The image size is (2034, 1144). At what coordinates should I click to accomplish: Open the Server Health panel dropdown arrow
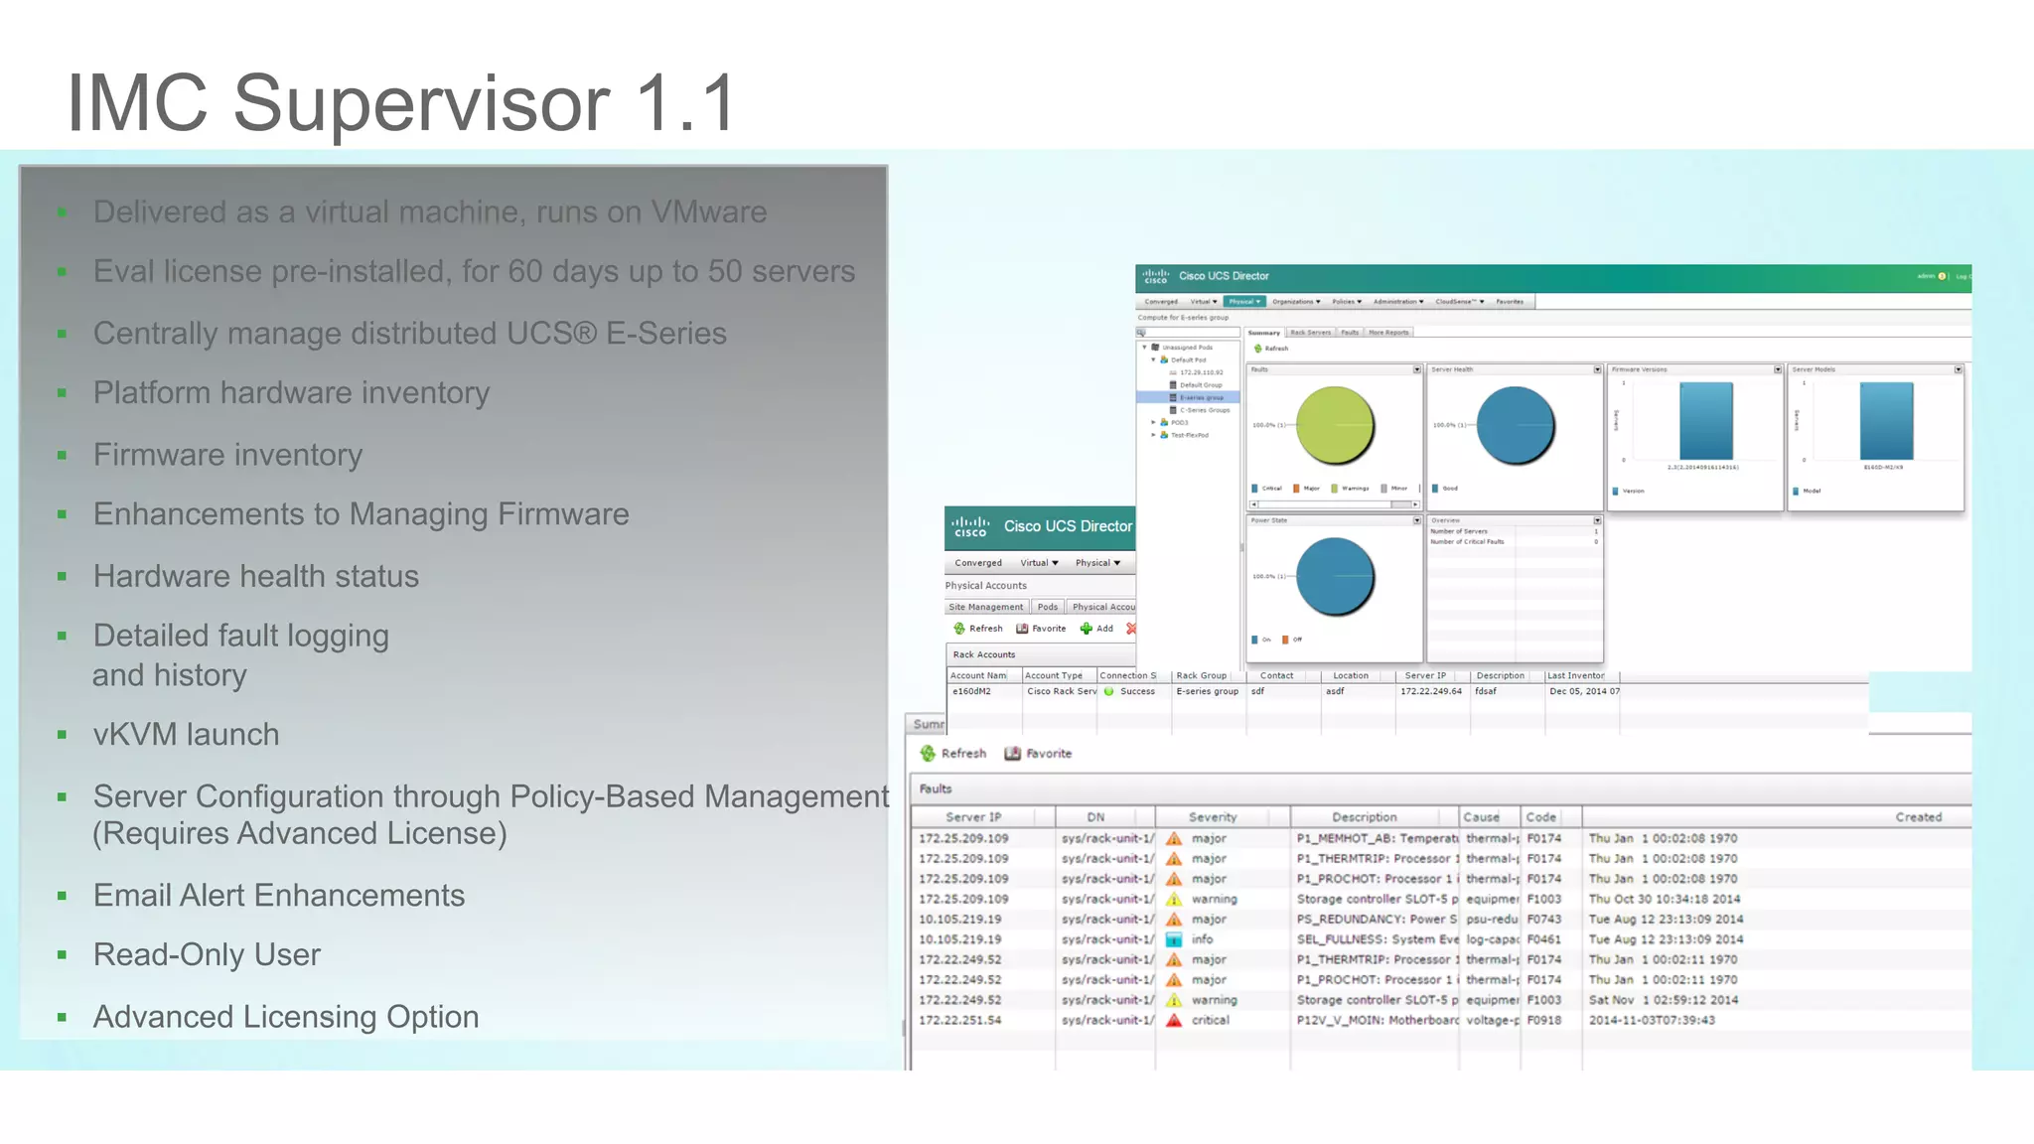pos(1597,369)
